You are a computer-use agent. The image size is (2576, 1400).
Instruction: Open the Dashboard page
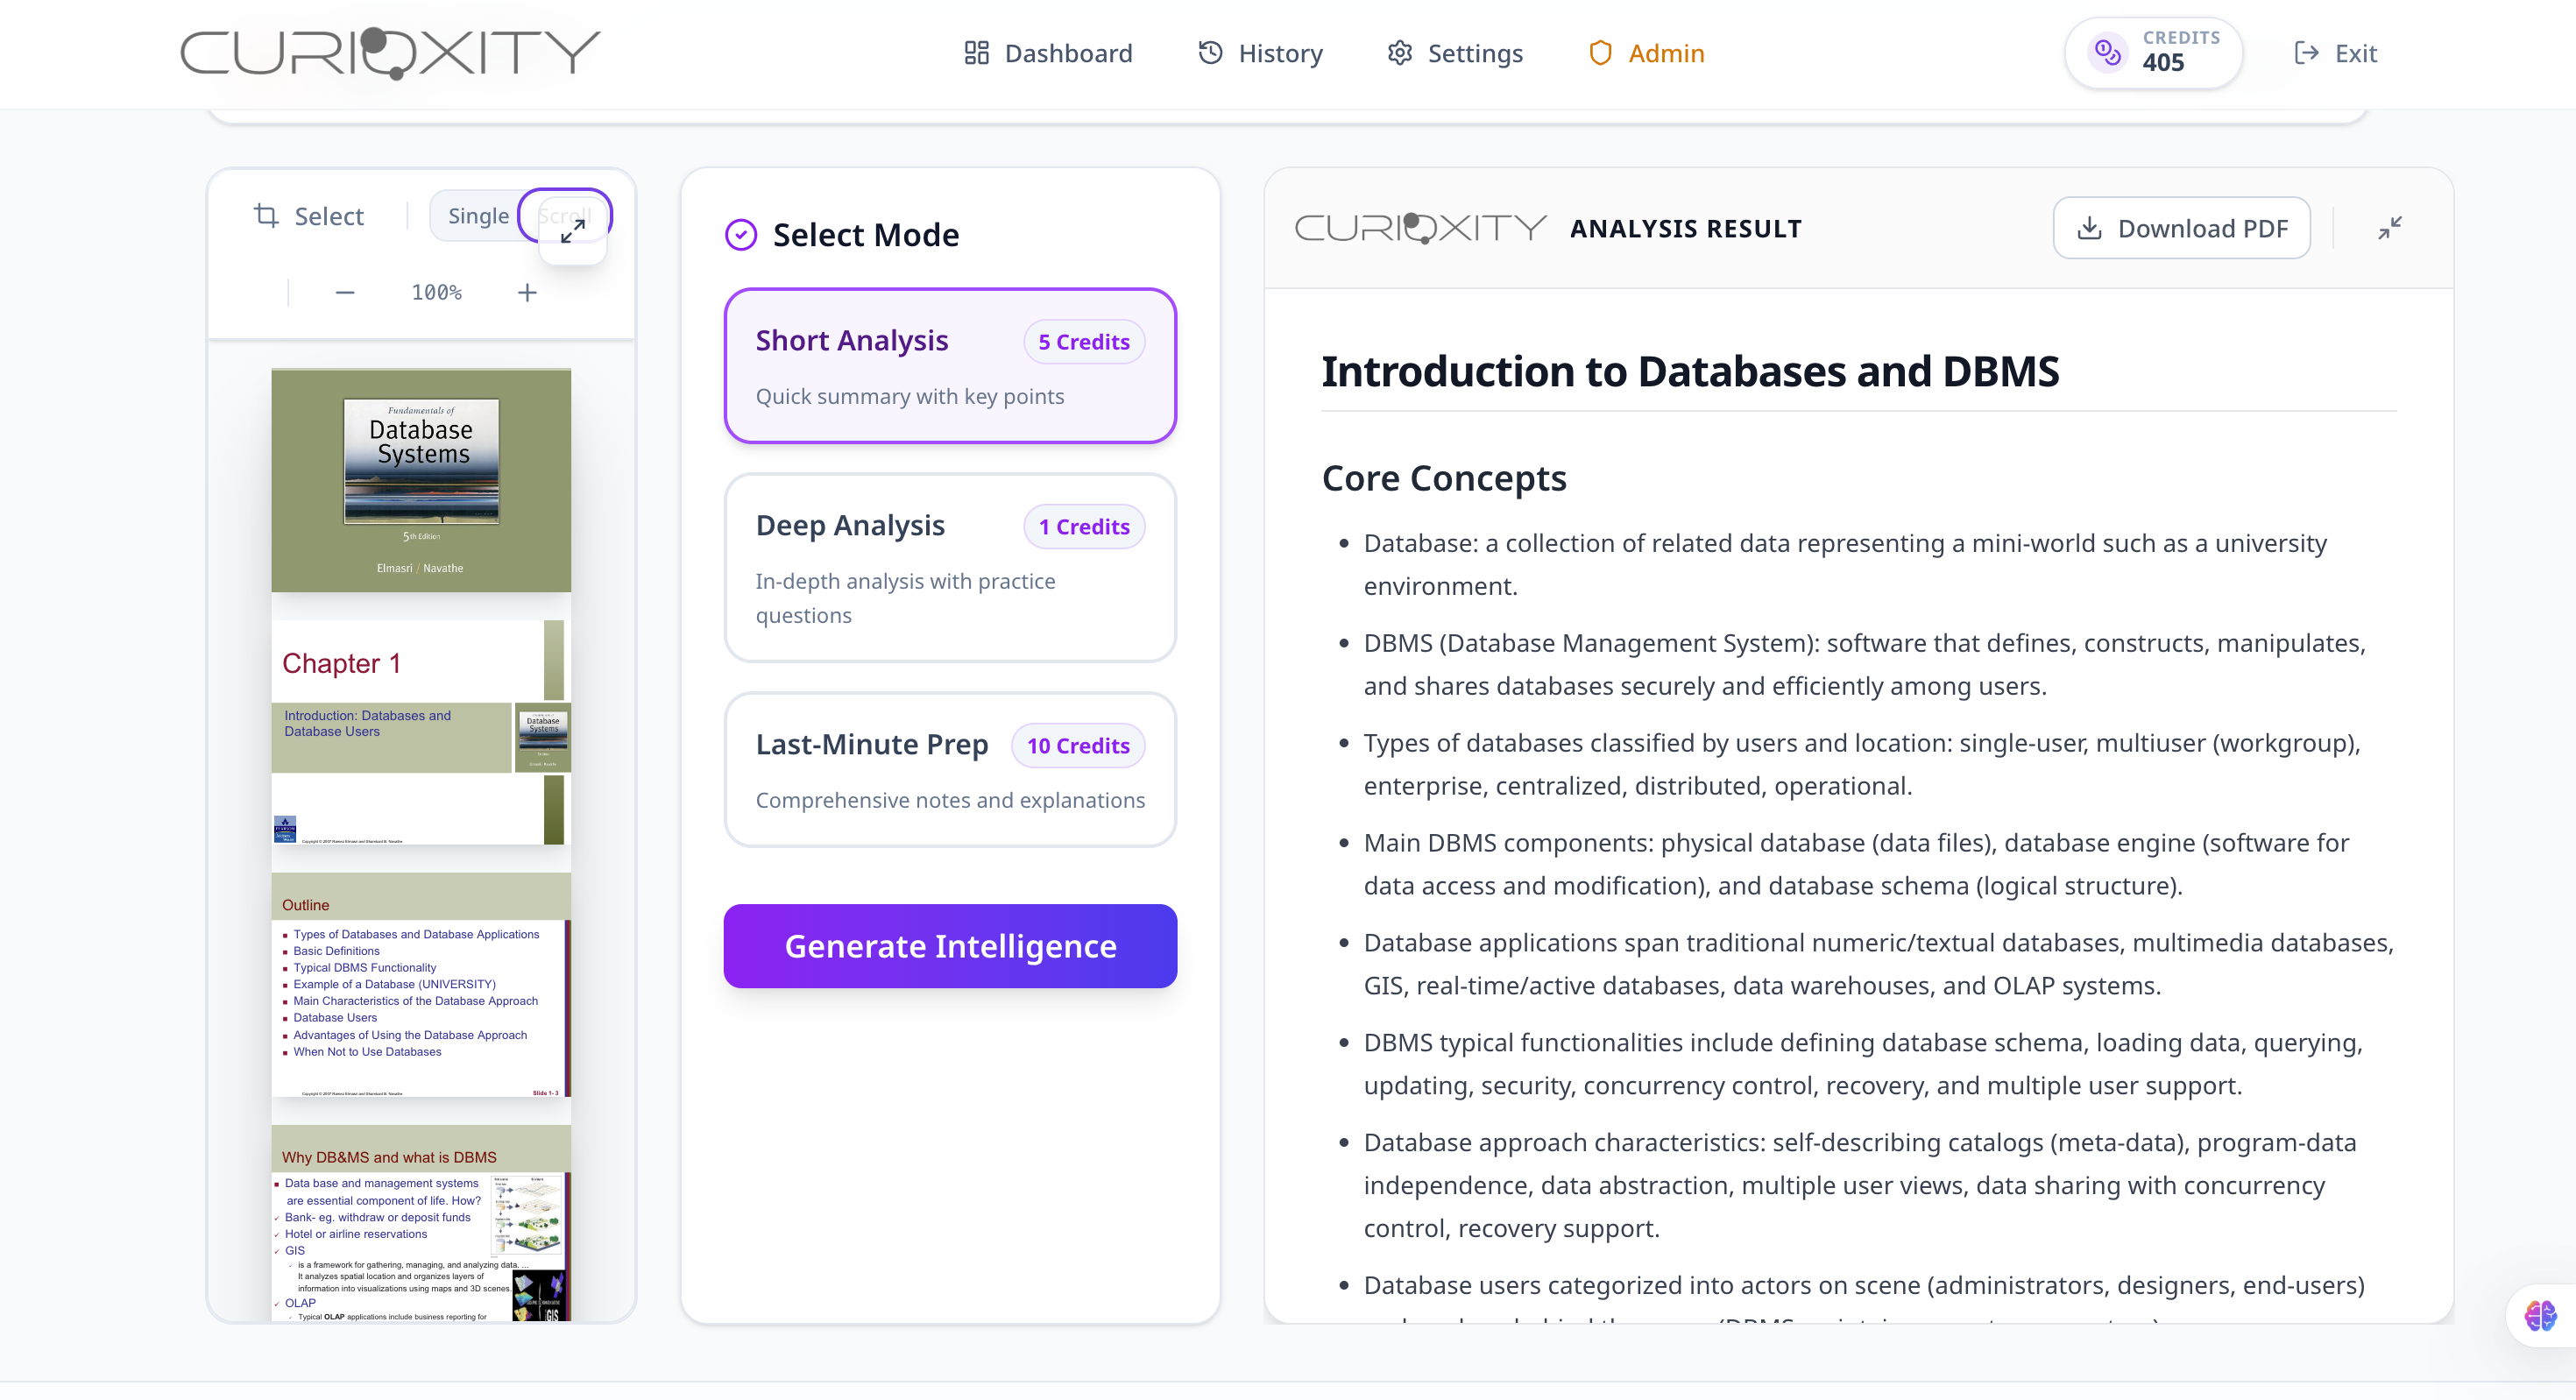(x=1048, y=53)
